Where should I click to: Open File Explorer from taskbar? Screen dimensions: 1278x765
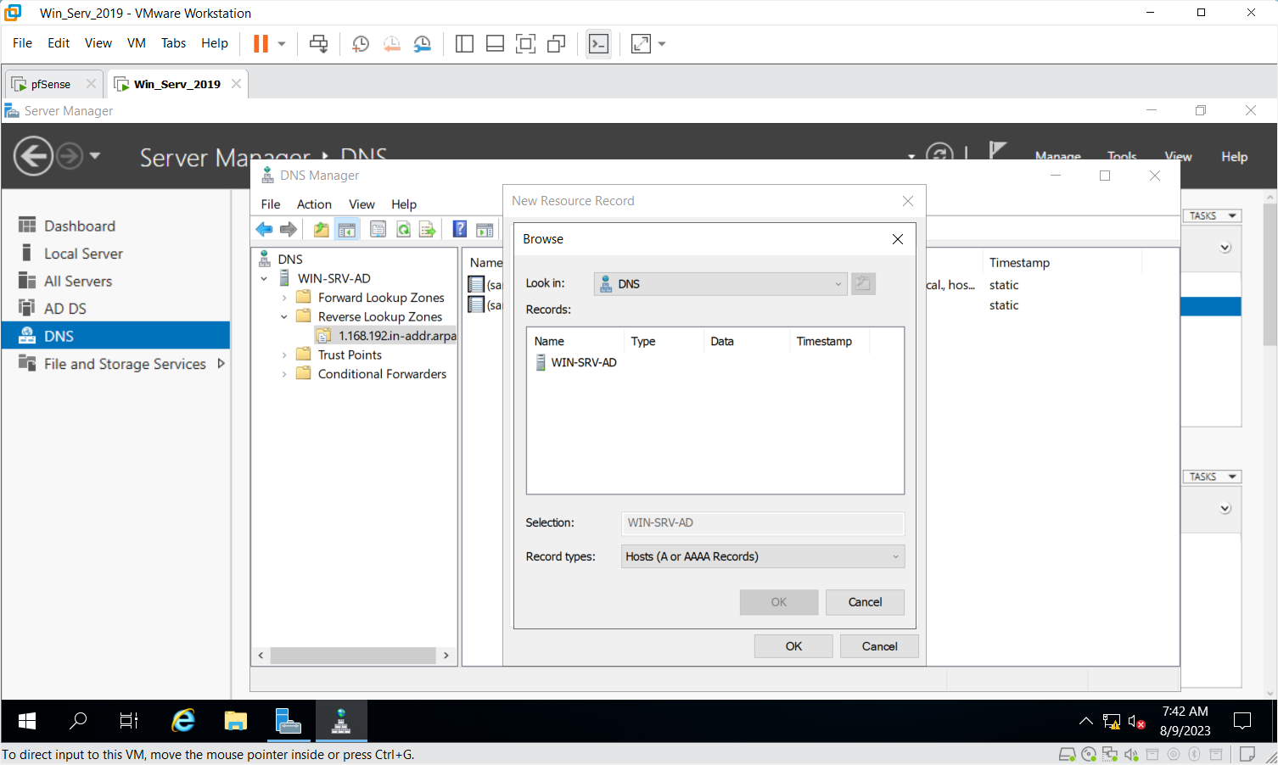click(235, 721)
